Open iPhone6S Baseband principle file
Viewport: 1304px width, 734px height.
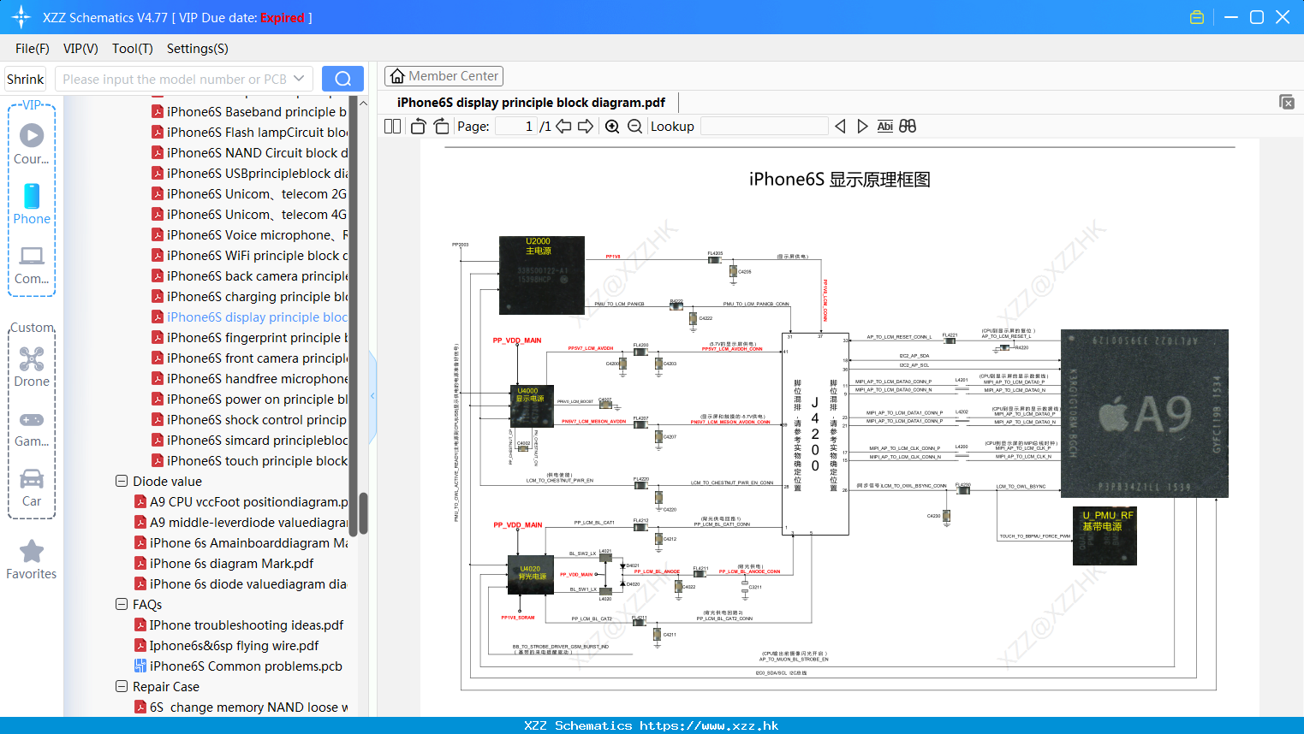[249, 111]
